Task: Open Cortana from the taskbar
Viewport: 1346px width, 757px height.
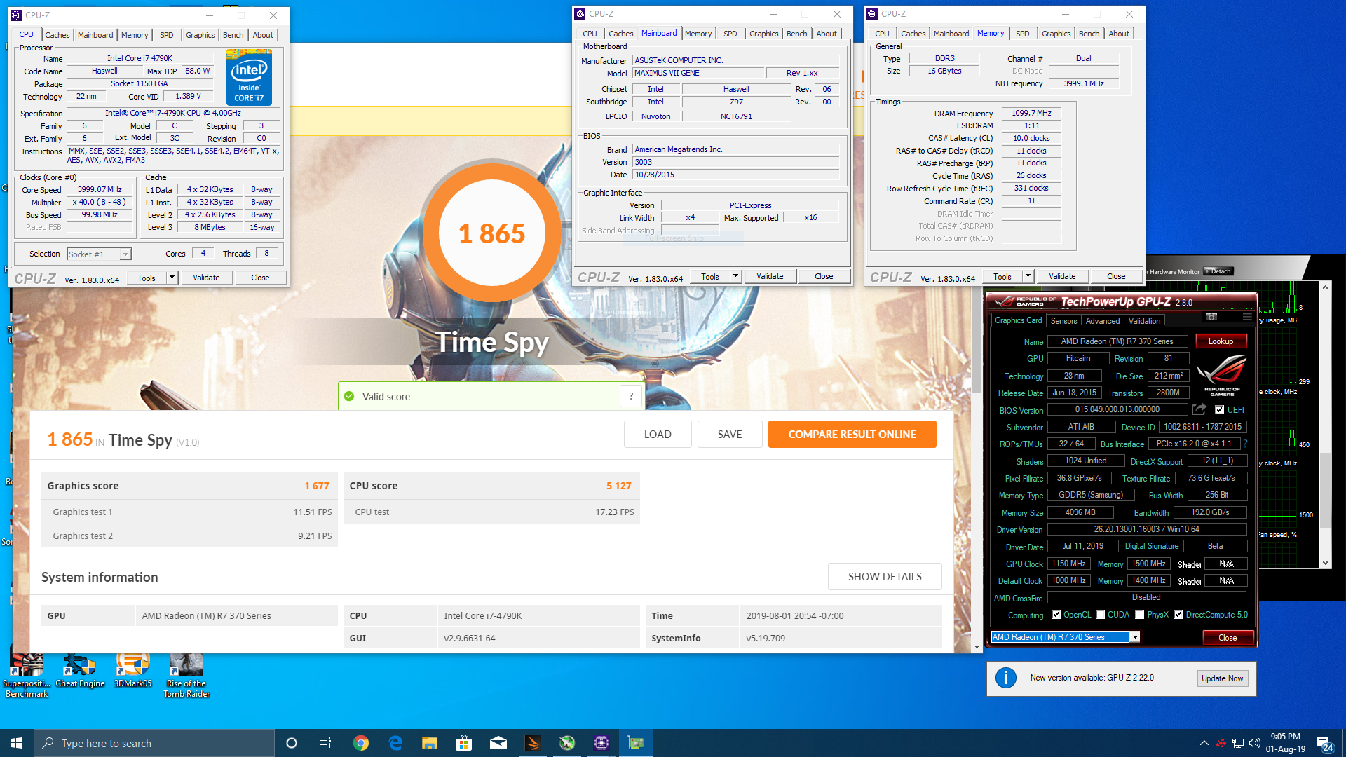Action: [x=292, y=743]
